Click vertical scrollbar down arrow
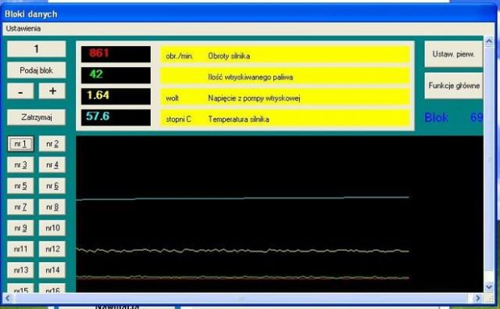 (489, 286)
